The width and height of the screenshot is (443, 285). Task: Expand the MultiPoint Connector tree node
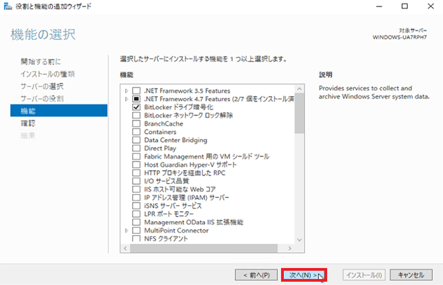pyautogui.click(x=127, y=231)
